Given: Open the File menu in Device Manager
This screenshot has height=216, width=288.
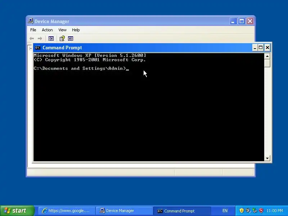Looking at the screenshot, I should pos(33,30).
